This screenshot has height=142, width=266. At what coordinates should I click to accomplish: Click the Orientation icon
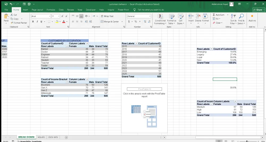point(86,16)
